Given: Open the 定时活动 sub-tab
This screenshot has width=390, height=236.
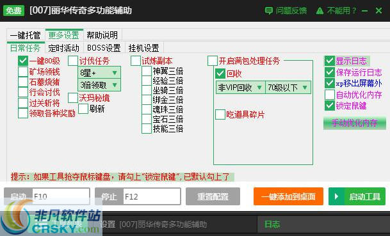Looking at the screenshot, I should coord(64,48).
